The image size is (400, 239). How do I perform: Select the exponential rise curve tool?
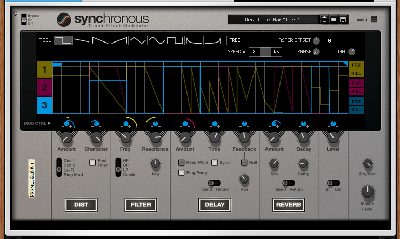point(213,40)
